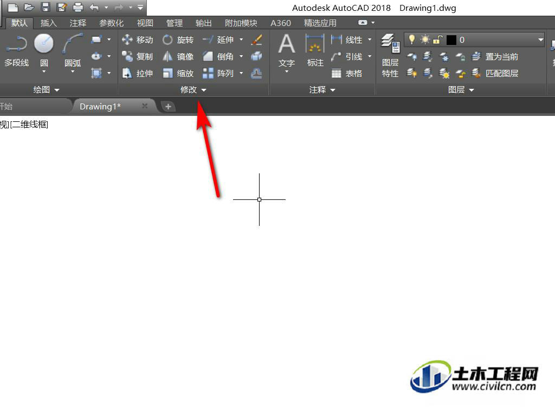Print the drawing with the printer icon
Image resolution: width=555 pixels, height=416 pixels.
coord(78,8)
